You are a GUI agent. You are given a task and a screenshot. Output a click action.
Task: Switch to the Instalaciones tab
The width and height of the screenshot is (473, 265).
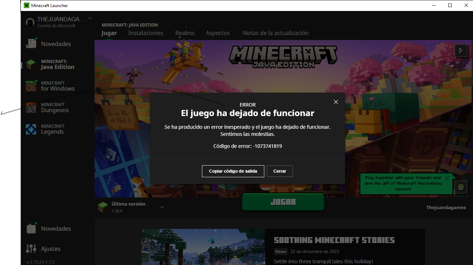pyautogui.click(x=146, y=33)
